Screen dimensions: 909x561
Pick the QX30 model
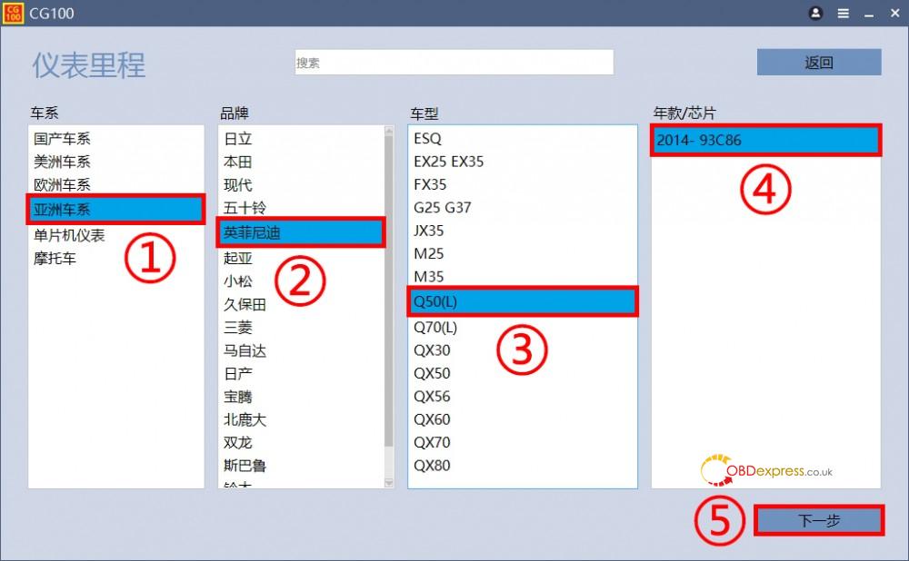[x=523, y=350]
